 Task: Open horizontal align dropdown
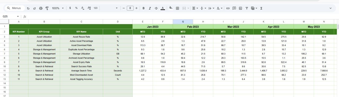pyautogui.click(x=195, y=8)
